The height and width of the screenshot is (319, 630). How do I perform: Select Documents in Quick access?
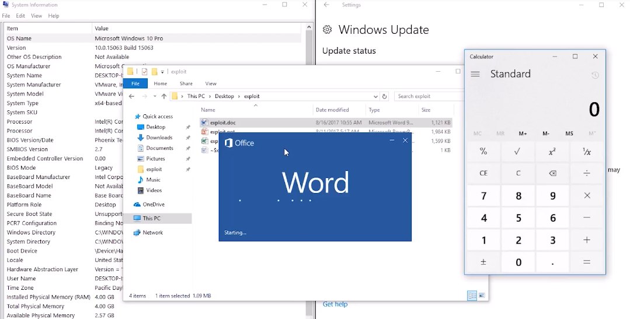(x=159, y=148)
